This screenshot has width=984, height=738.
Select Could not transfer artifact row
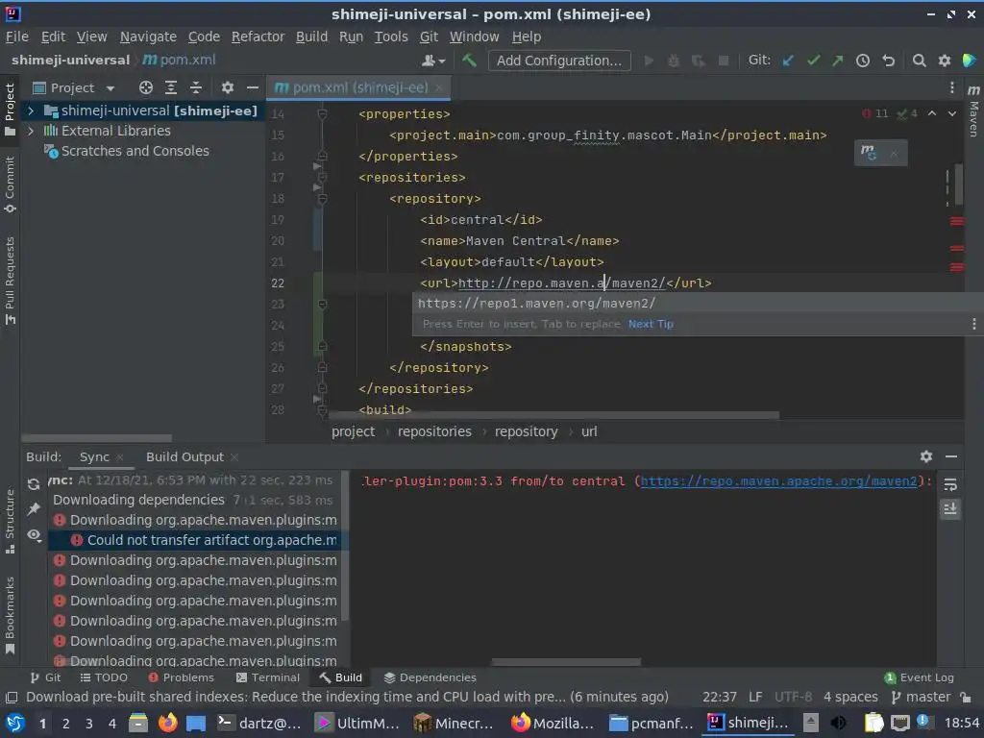[196, 540]
